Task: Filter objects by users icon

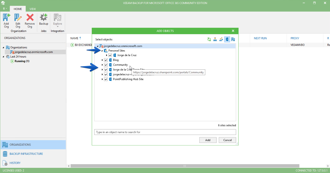Action: tap(215, 39)
